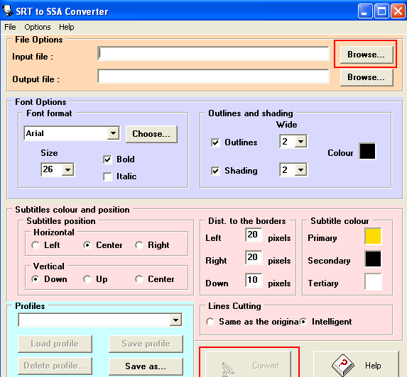The width and height of the screenshot is (407, 377).
Task: Minimize the SRT to SSA Converter window
Action: (x=365, y=11)
